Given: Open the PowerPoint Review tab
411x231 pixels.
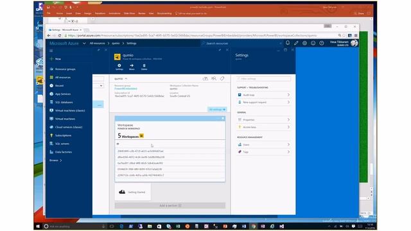Looking at the screenshot, I should point(142,13).
